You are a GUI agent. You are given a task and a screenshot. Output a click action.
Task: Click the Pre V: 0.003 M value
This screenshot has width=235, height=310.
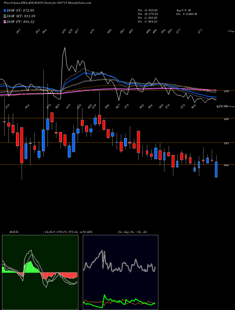click(186, 14)
